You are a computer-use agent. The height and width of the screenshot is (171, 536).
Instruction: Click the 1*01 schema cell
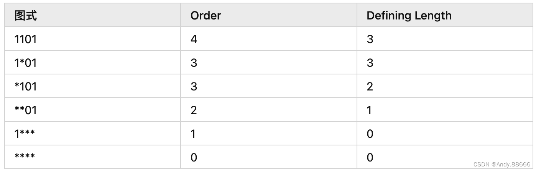point(25,63)
